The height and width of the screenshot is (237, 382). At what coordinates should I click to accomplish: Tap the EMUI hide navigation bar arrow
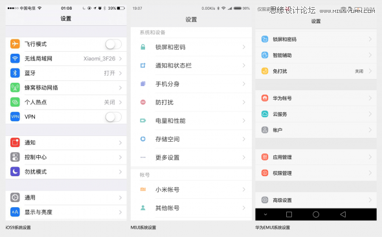pyautogui.click(x=265, y=214)
